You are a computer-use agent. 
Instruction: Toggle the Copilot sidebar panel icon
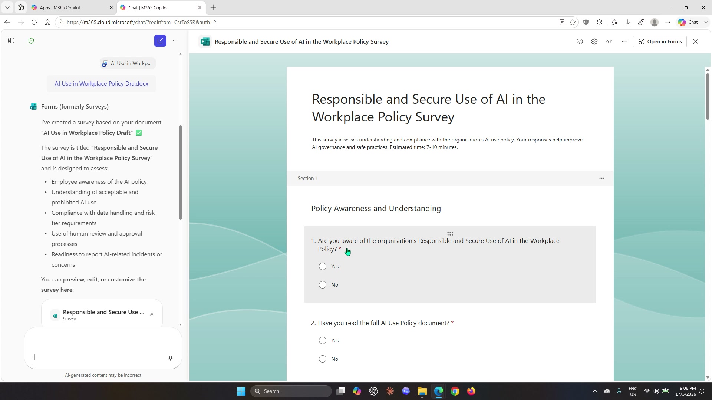coord(11,41)
